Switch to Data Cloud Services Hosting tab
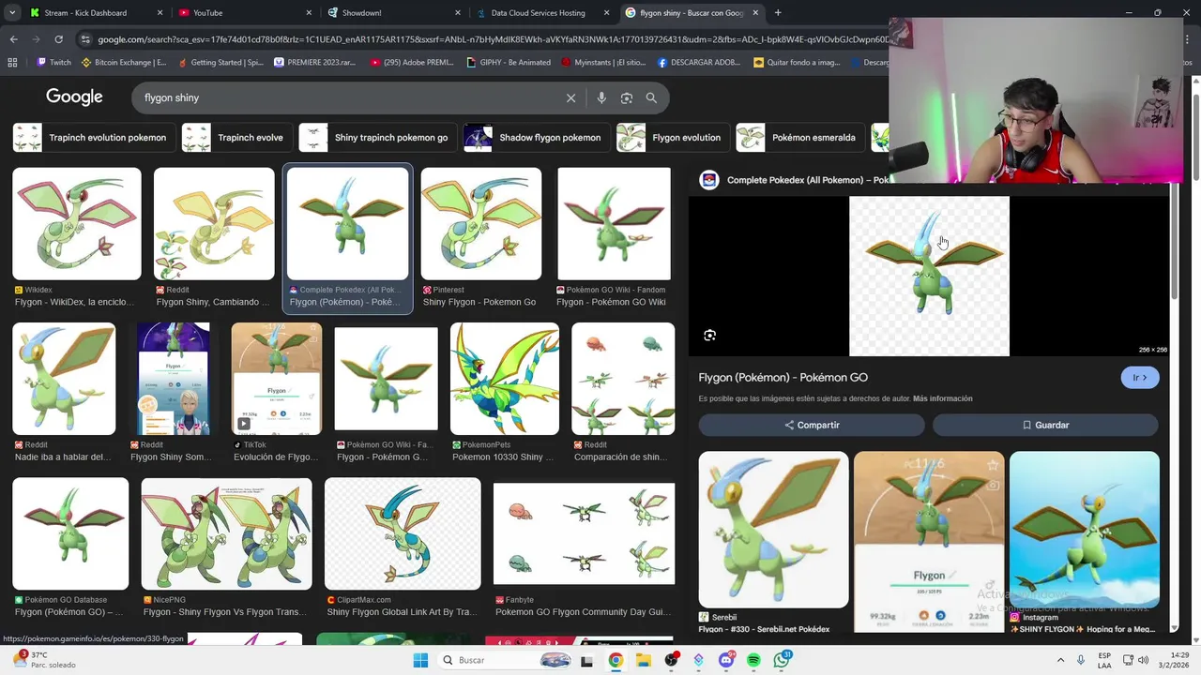 tap(542, 13)
